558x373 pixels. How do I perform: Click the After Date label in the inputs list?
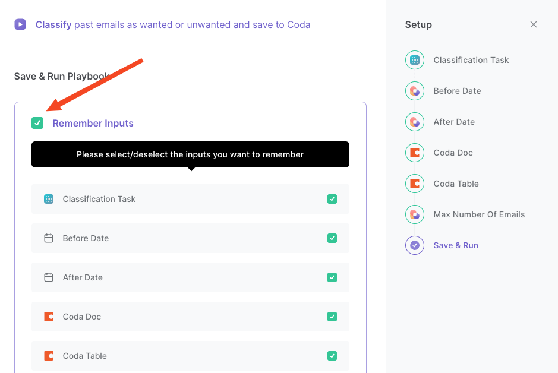pyautogui.click(x=83, y=277)
